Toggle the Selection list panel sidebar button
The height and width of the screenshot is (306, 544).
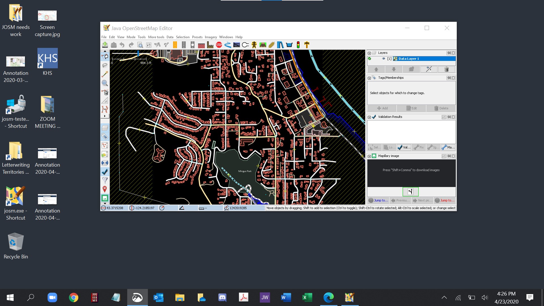click(105, 145)
